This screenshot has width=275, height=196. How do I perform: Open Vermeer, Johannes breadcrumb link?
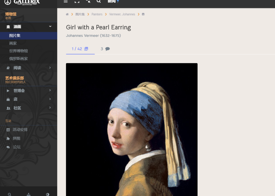point(122,14)
